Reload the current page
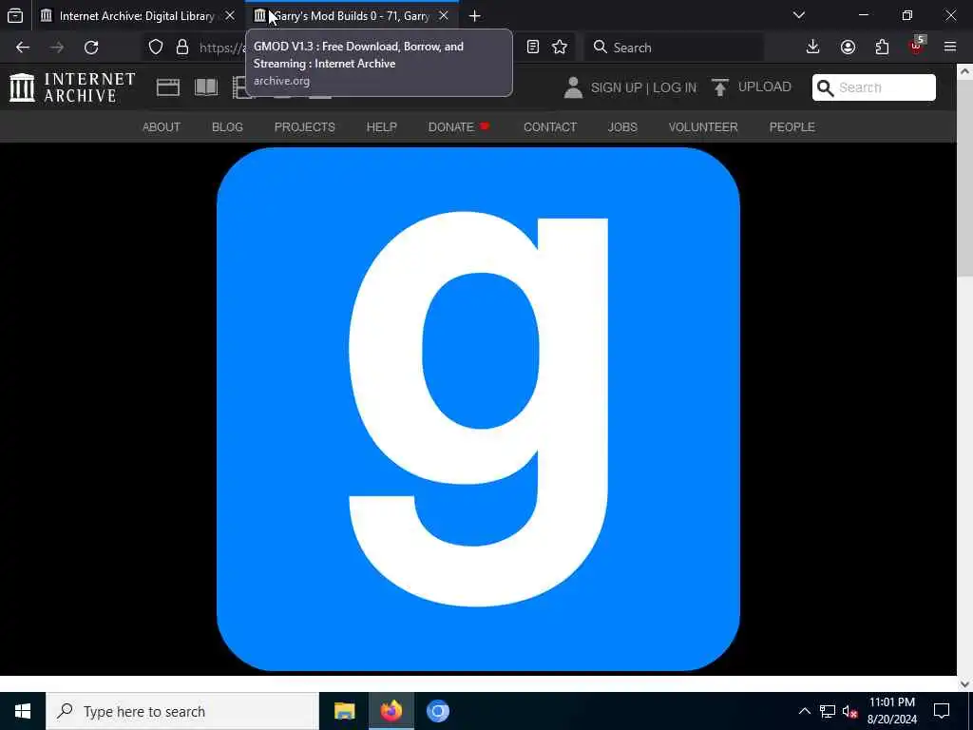The width and height of the screenshot is (973, 730). click(91, 48)
